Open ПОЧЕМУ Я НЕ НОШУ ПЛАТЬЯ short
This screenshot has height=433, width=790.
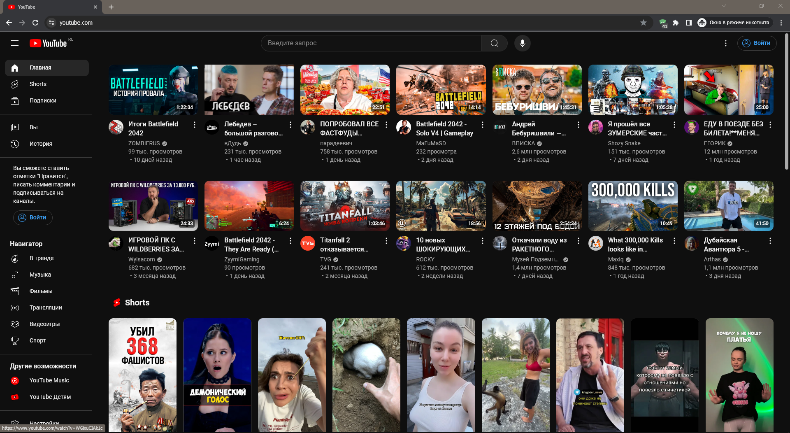(739, 375)
